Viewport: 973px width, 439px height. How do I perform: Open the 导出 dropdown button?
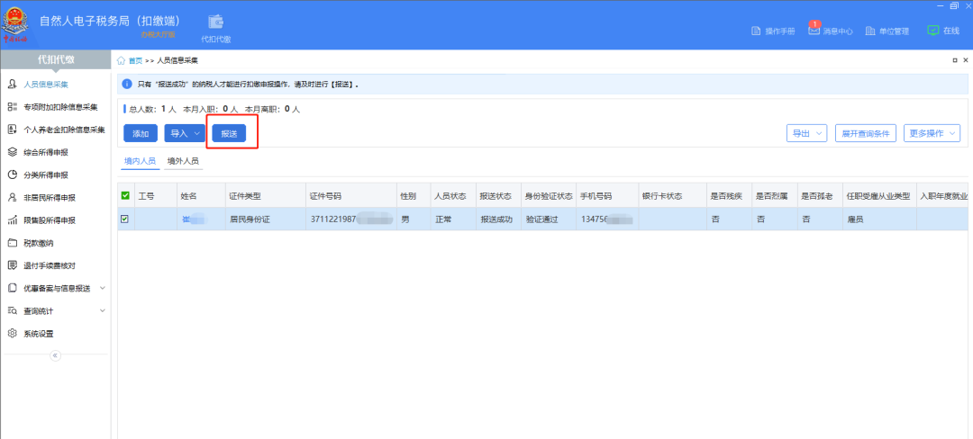(x=806, y=133)
